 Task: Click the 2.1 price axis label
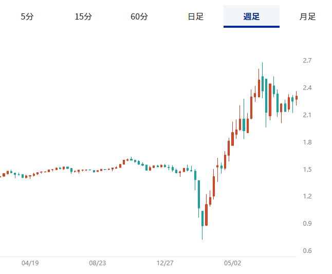(x=307, y=115)
